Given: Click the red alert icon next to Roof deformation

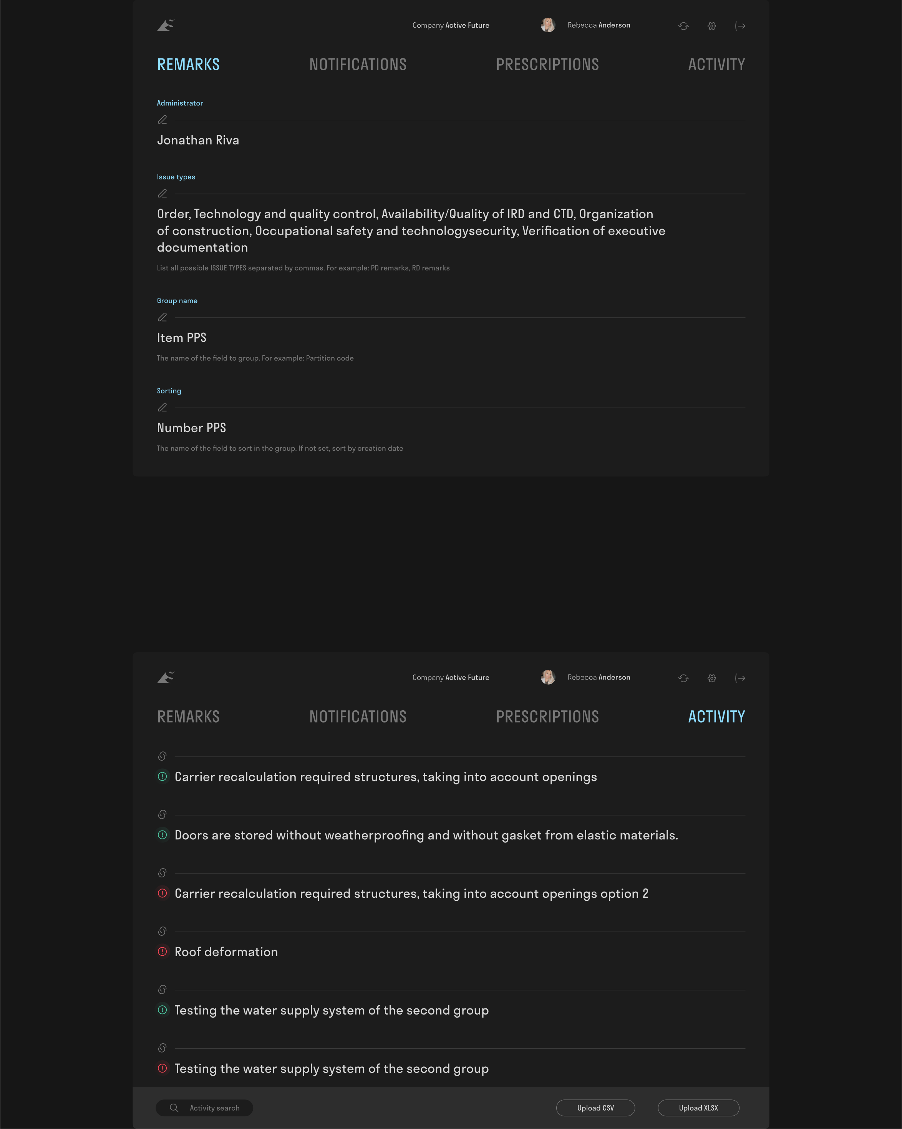Looking at the screenshot, I should pyautogui.click(x=162, y=952).
